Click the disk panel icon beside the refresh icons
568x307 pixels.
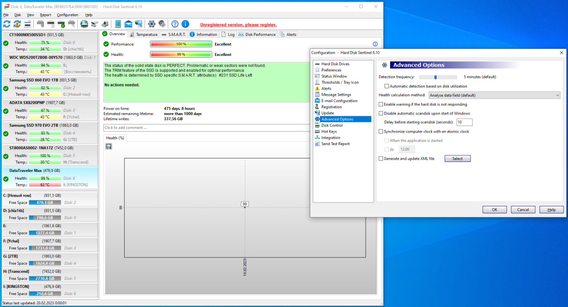click(28, 24)
